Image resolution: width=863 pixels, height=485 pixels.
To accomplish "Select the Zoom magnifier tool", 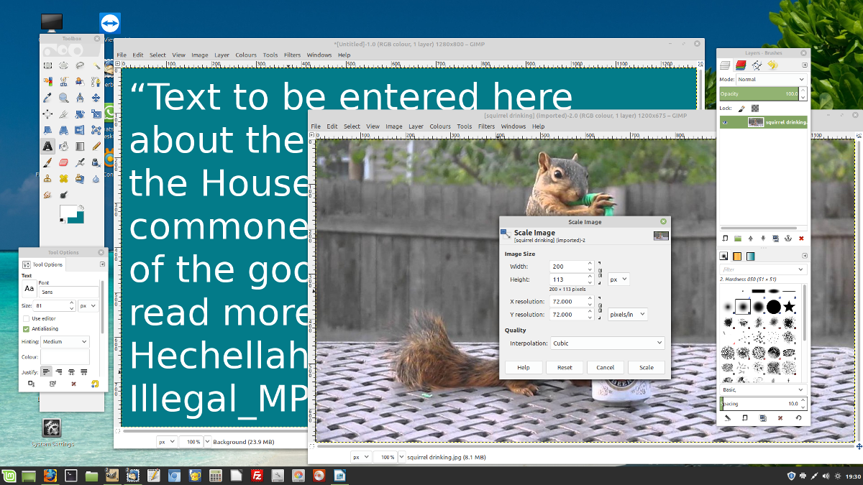I will coord(63,98).
